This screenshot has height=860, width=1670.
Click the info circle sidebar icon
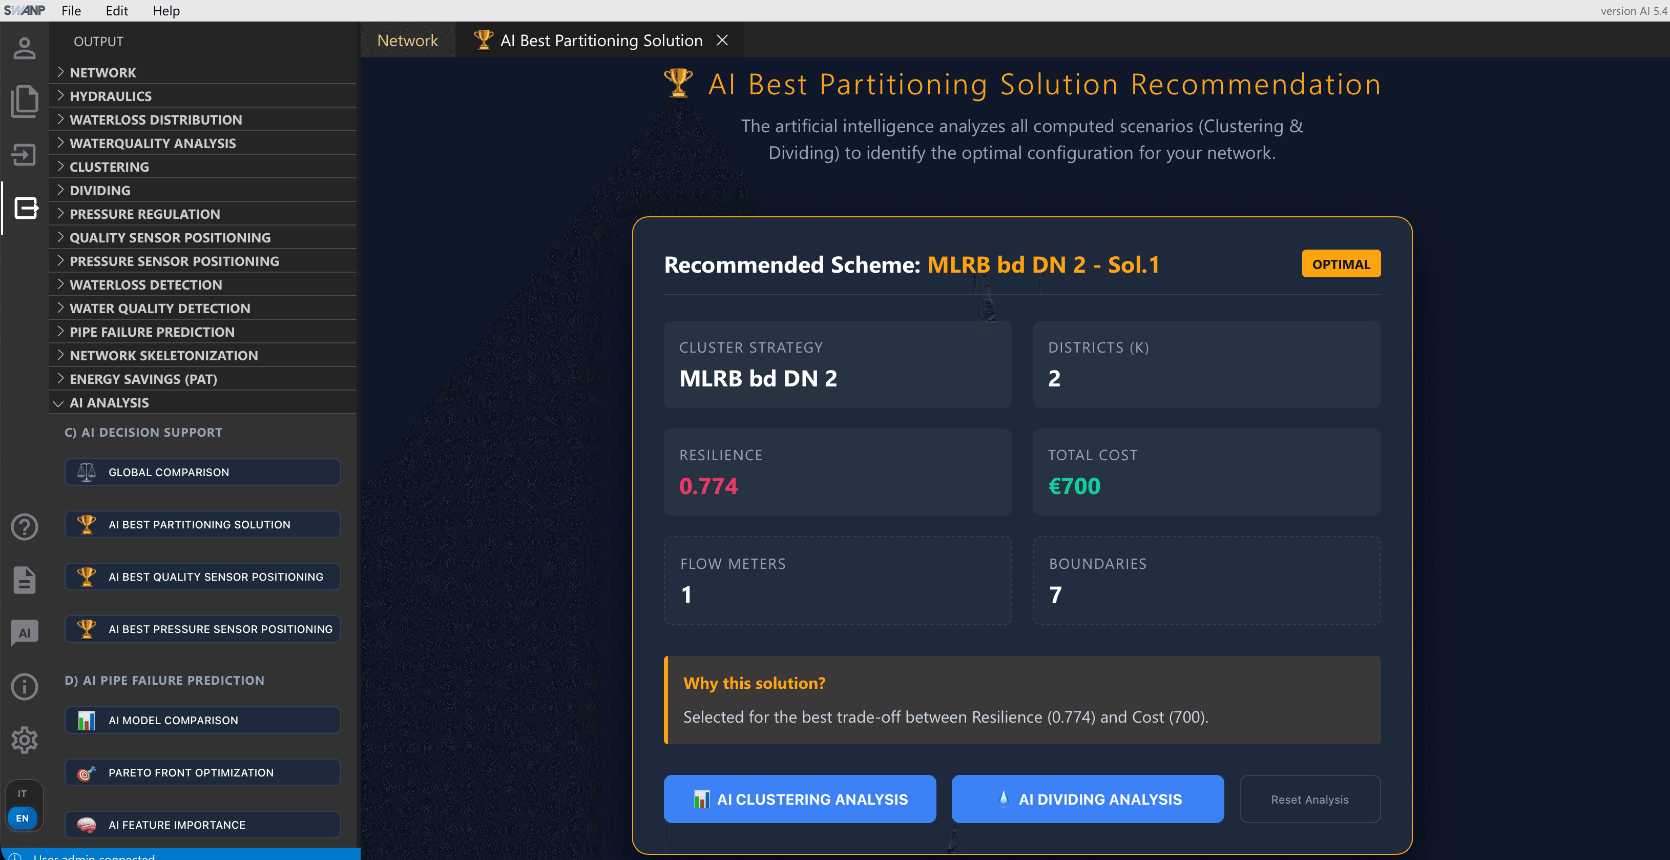pos(25,686)
